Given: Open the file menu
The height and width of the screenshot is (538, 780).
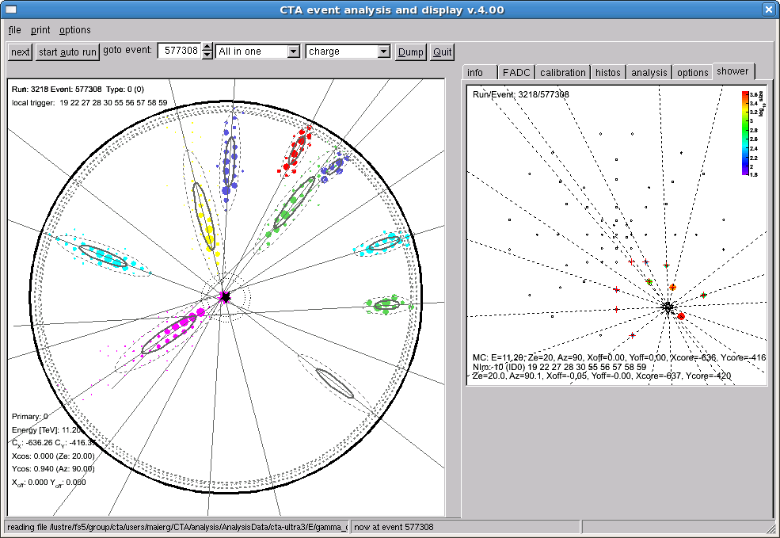Looking at the screenshot, I should click(15, 30).
